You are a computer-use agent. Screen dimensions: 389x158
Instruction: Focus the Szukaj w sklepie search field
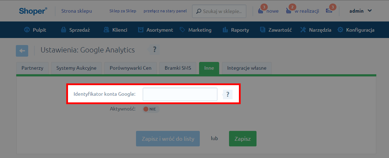pyautogui.click(x=219, y=11)
